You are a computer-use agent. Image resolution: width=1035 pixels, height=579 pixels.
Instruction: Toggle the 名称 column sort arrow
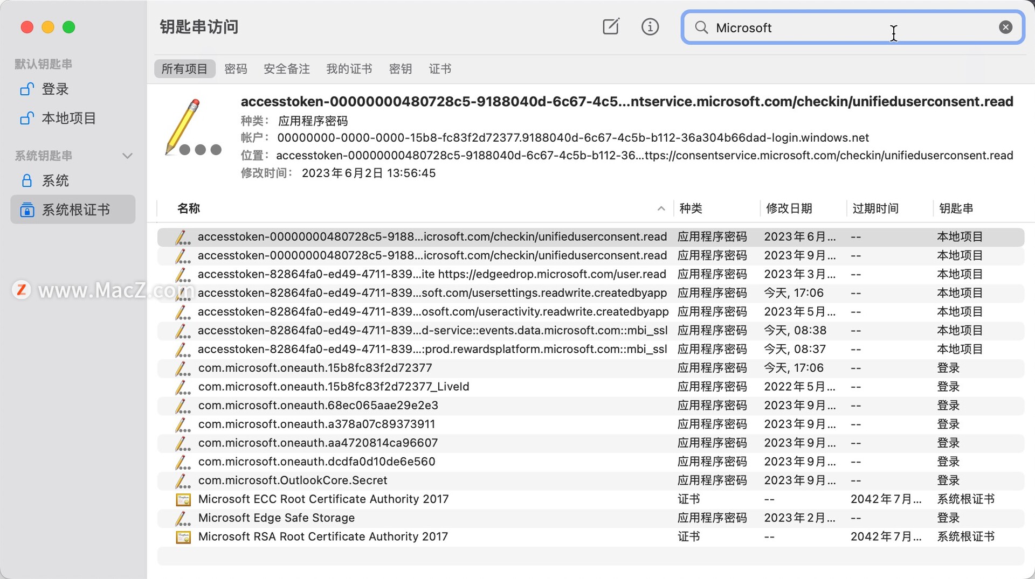pos(661,208)
